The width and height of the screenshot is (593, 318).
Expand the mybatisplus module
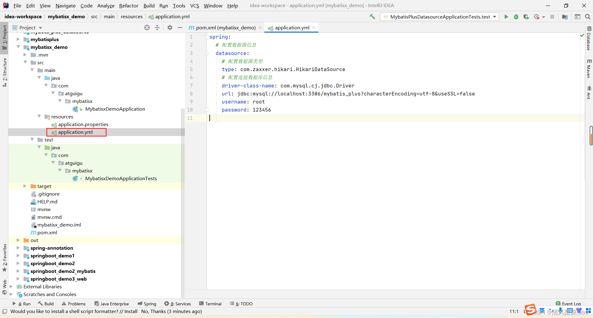(18, 39)
